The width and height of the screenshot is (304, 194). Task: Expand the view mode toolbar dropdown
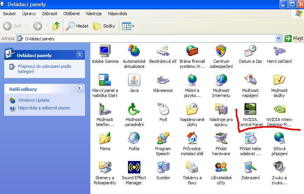[x=133, y=26]
